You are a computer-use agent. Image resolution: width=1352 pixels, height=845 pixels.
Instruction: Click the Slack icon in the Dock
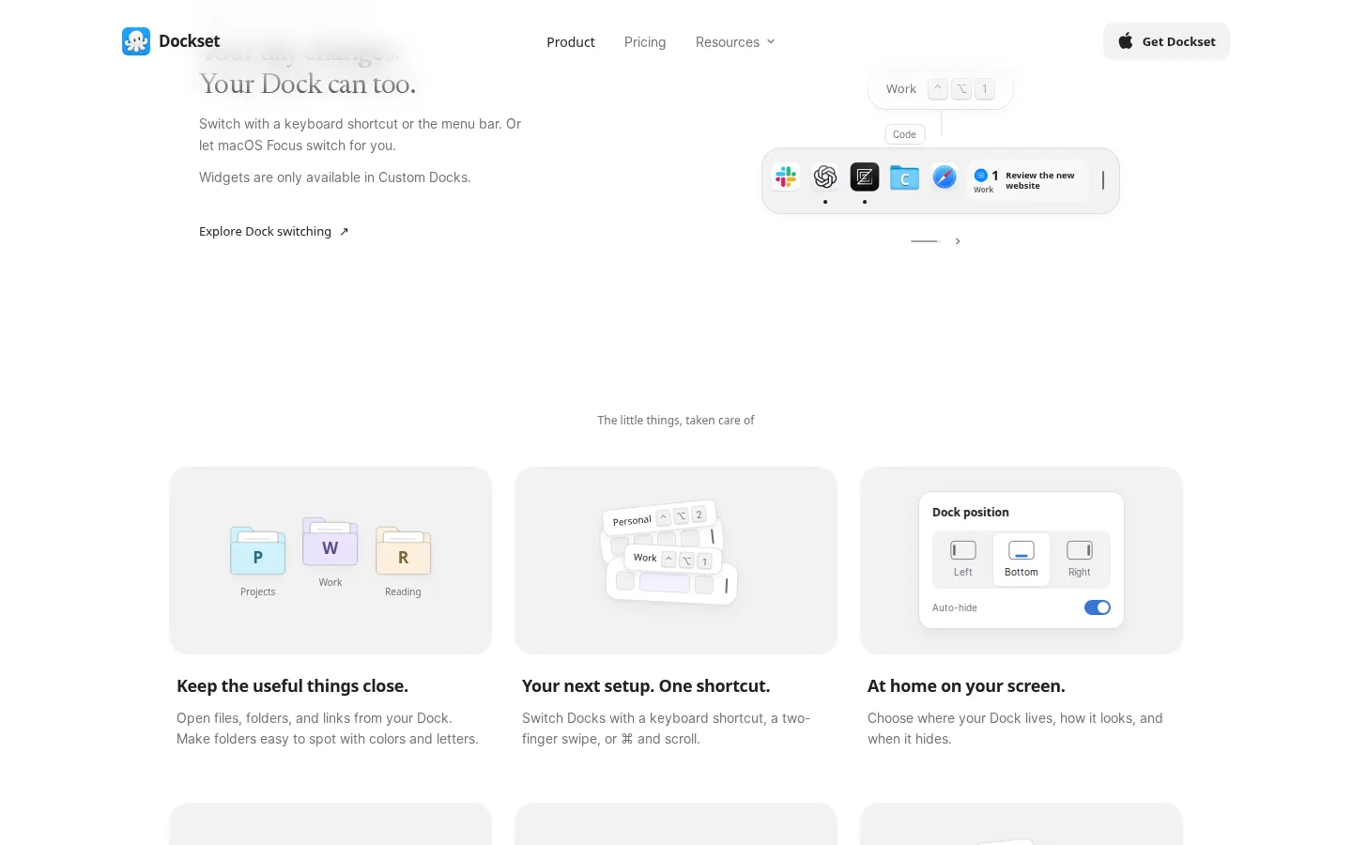786,177
